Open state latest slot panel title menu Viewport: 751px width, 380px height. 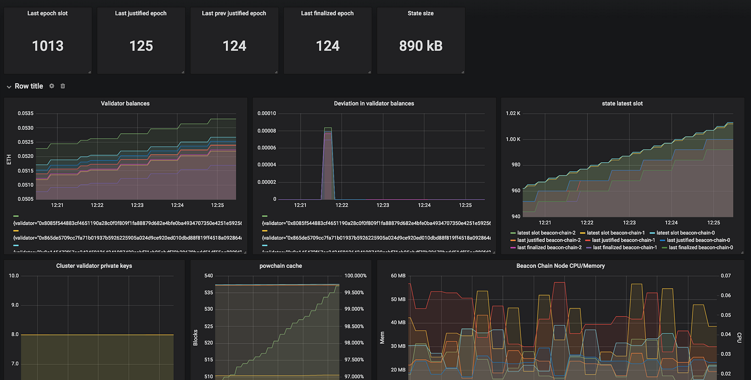coord(623,103)
